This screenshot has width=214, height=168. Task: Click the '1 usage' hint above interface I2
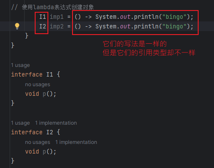20,123
